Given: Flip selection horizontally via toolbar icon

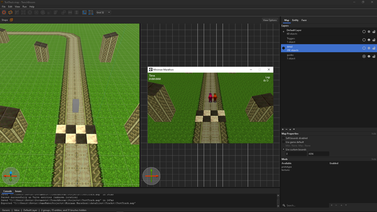Looking at the screenshot, I should pos(70,12).
